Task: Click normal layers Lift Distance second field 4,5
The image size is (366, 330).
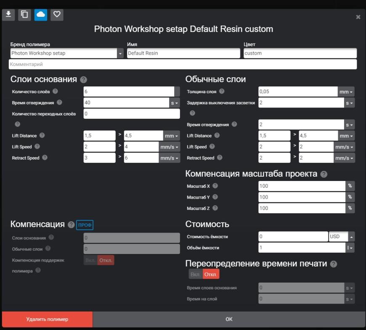Action: (x=318, y=136)
